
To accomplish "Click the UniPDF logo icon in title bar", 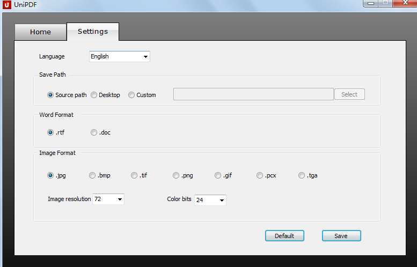I will point(7,4).
